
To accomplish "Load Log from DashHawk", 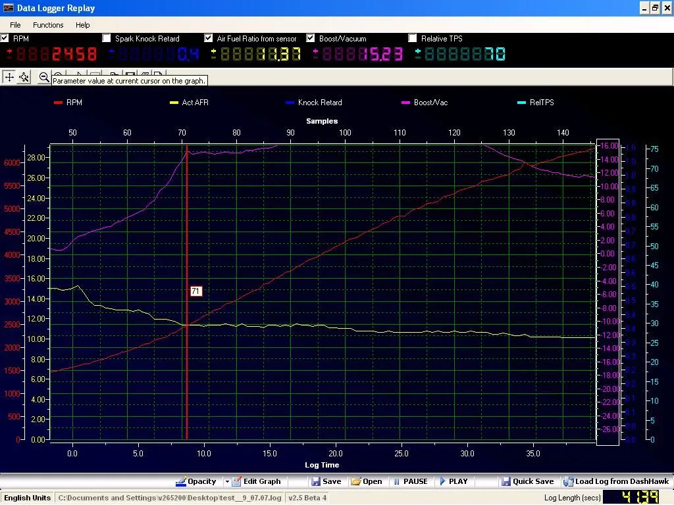I will click(616, 481).
